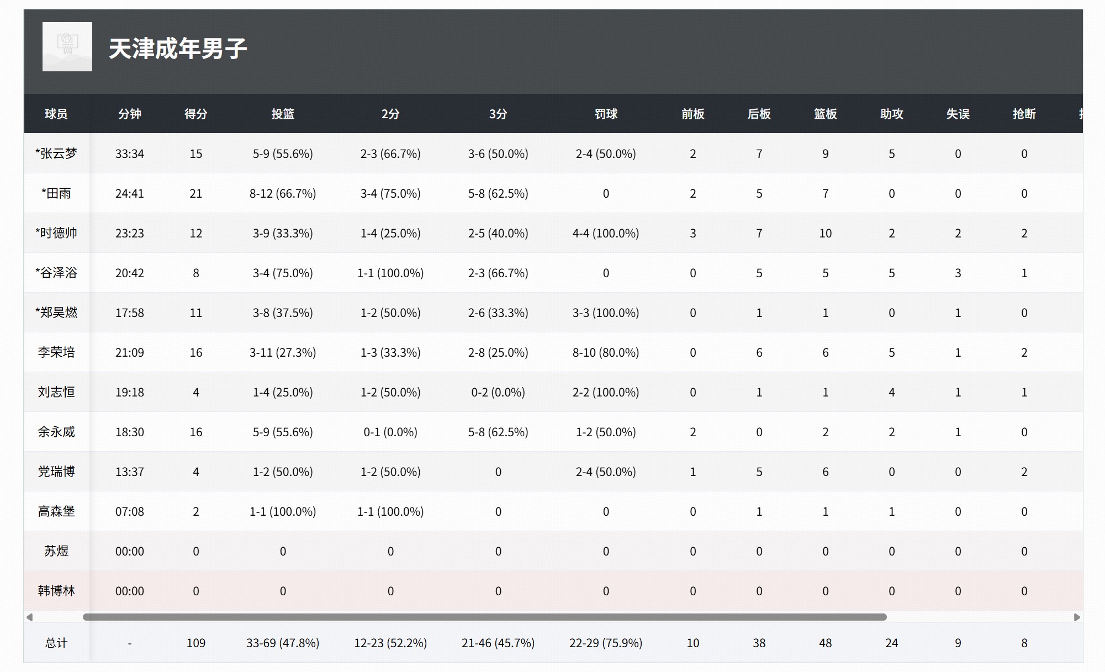Click the 罚球 column header

[x=606, y=114]
